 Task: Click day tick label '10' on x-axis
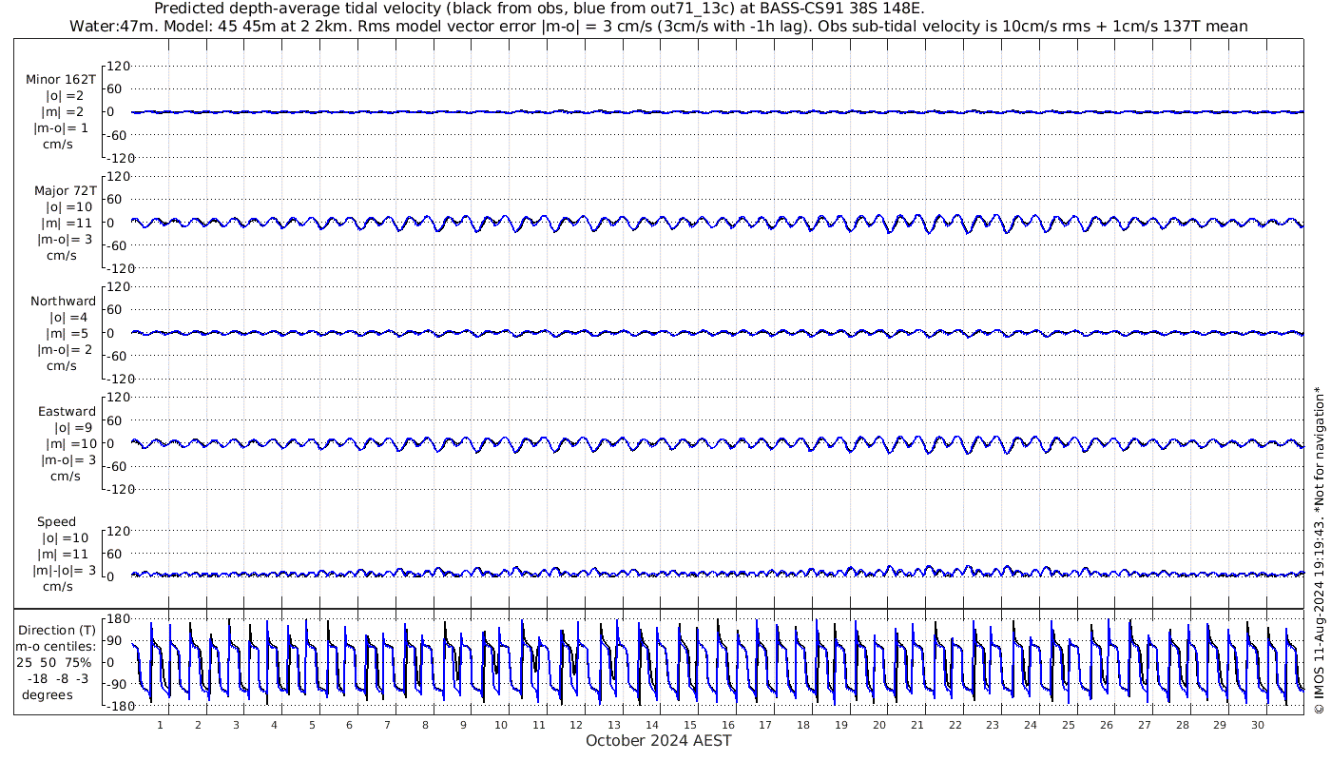point(500,725)
